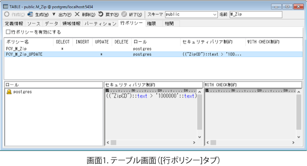
Task: Click the 戻す(R) revert icon
Action: point(101,14)
